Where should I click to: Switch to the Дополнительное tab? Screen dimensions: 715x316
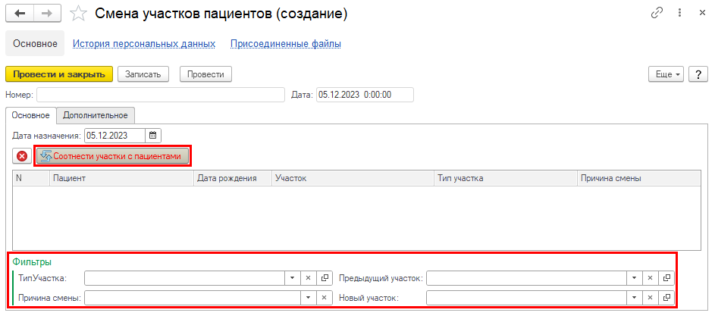tap(96, 114)
